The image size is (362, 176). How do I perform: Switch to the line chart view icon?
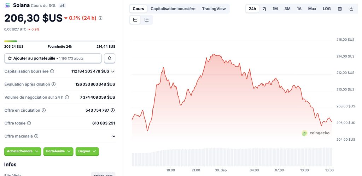[135, 20]
